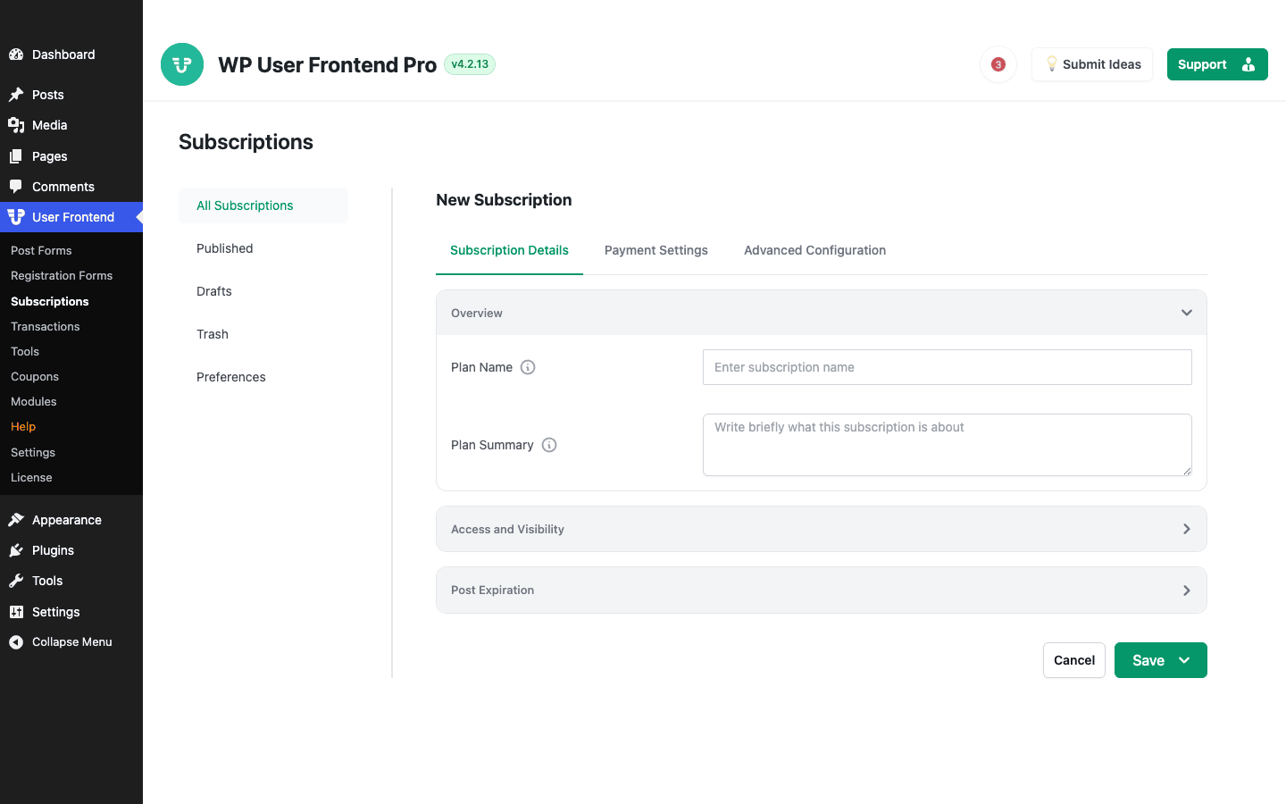The width and height of the screenshot is (1286, 804).
Task: Show the Plan Name info tooltip icon
Action: pyautogui.click(x=528, y=367)
